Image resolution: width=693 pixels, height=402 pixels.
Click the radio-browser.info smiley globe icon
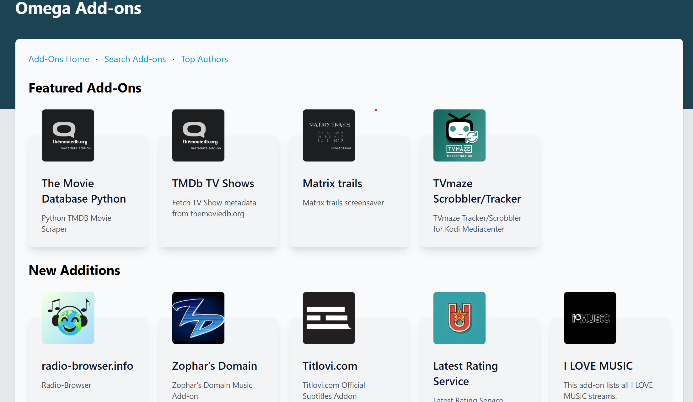[x=68, y=318]
